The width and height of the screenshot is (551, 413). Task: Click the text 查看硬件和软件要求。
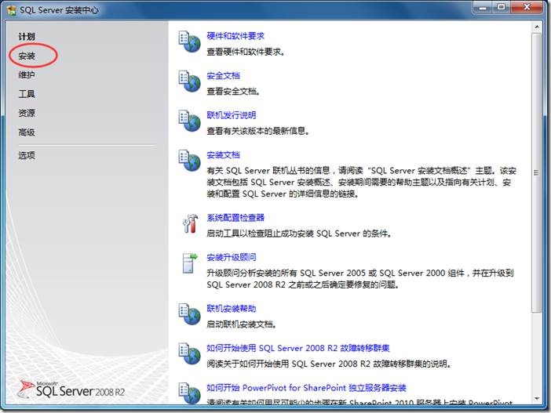tap(246, 52)
